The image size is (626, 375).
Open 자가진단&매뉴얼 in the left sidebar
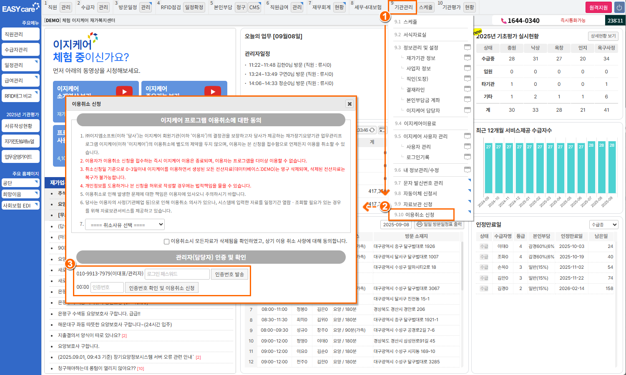(x=21, y=141)
